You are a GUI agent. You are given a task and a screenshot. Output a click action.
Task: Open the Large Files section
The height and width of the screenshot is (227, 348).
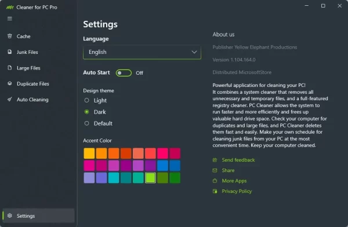click(39, 68)
